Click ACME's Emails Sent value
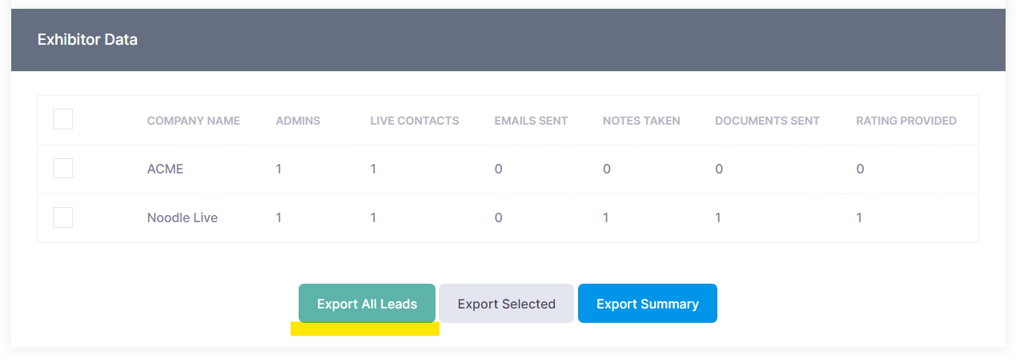 (x=498, y=169)
